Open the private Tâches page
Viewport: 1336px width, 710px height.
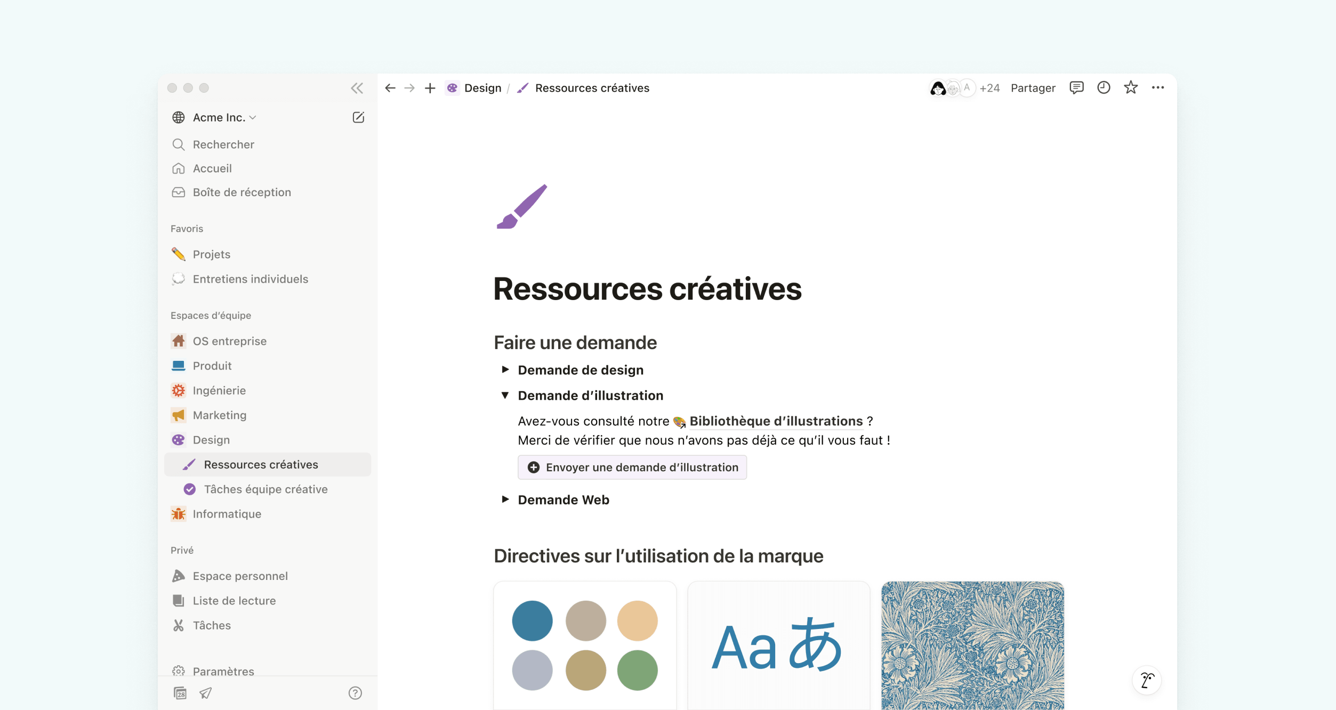[x=268, y=625]
